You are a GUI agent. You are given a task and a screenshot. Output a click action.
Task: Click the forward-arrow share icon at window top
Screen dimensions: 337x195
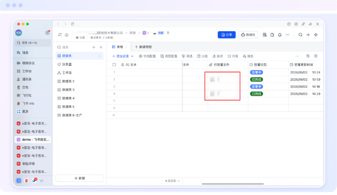[311, 24]
